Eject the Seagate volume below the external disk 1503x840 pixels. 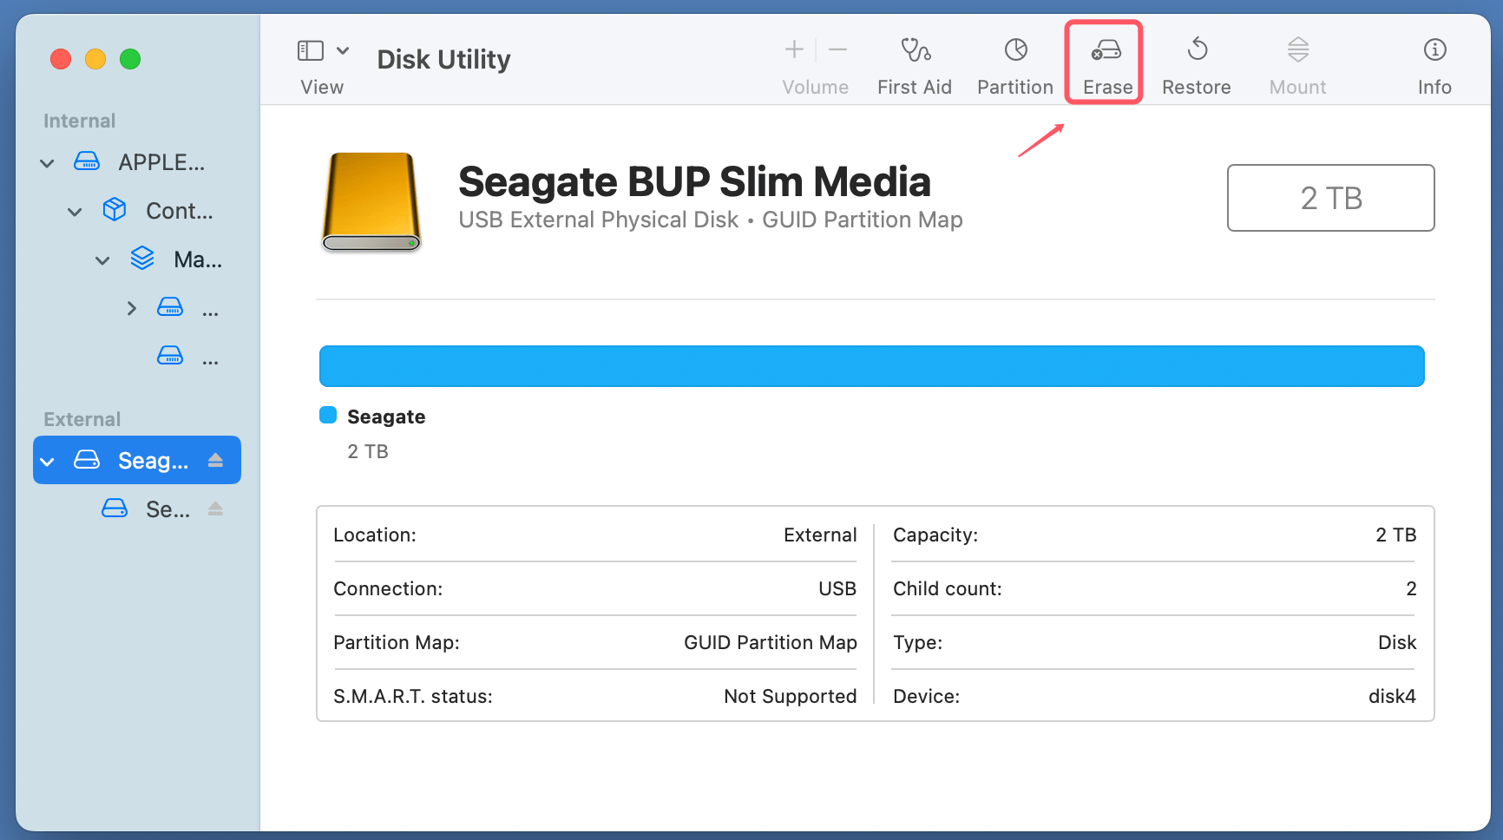[216, 509]
